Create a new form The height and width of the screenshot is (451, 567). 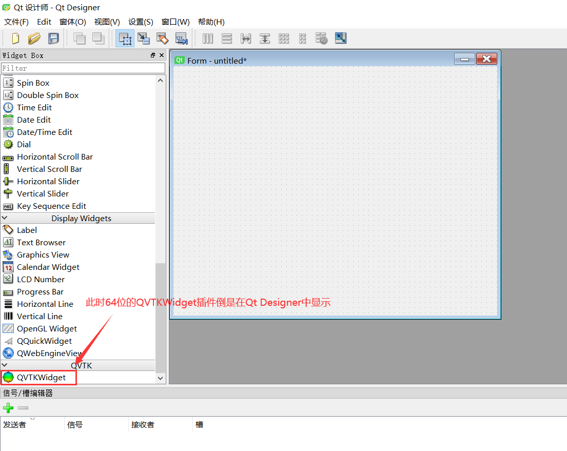(x=15, y=38)
